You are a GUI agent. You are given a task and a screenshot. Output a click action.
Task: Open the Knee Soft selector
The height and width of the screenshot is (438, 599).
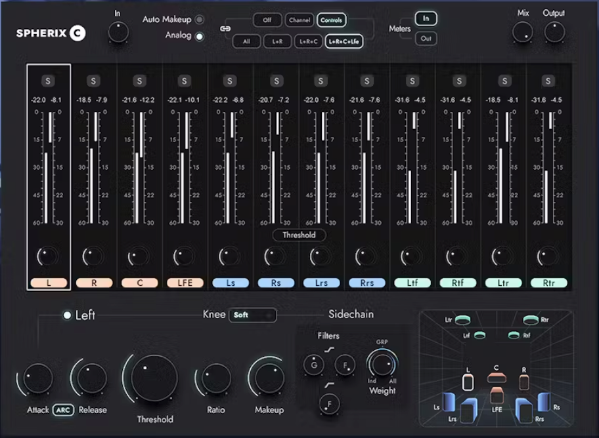253,315
